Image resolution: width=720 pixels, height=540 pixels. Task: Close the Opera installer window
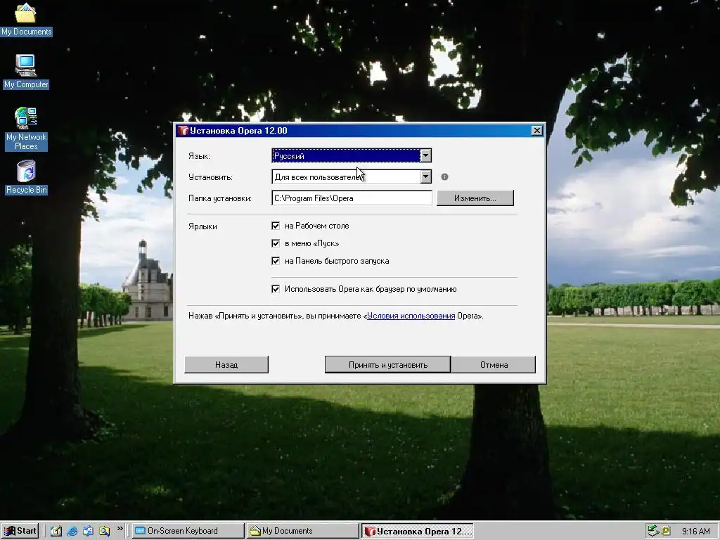(536, 131)
